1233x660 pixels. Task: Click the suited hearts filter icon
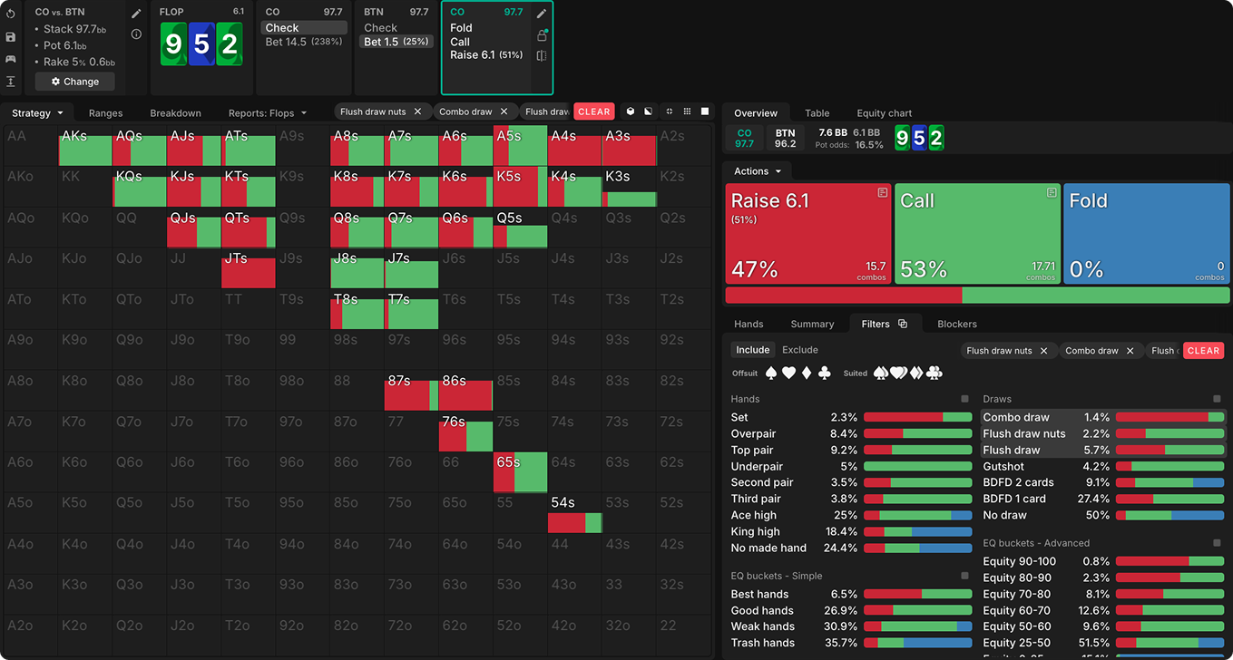tap(898, 374)
